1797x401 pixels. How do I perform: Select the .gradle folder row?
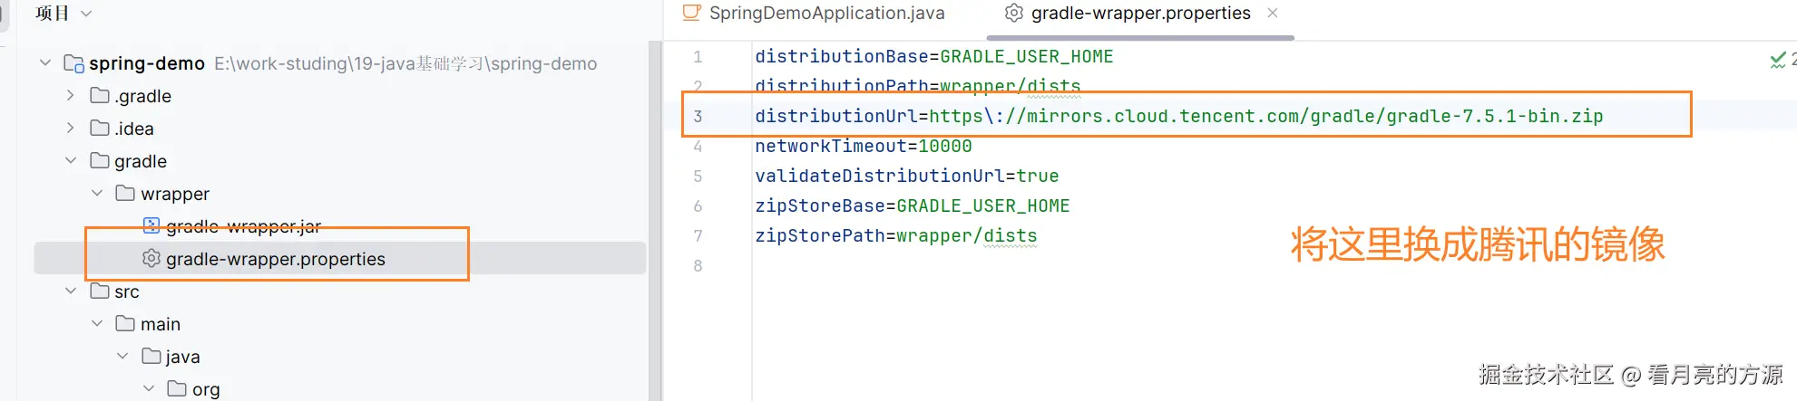click(x=340, y=96)
